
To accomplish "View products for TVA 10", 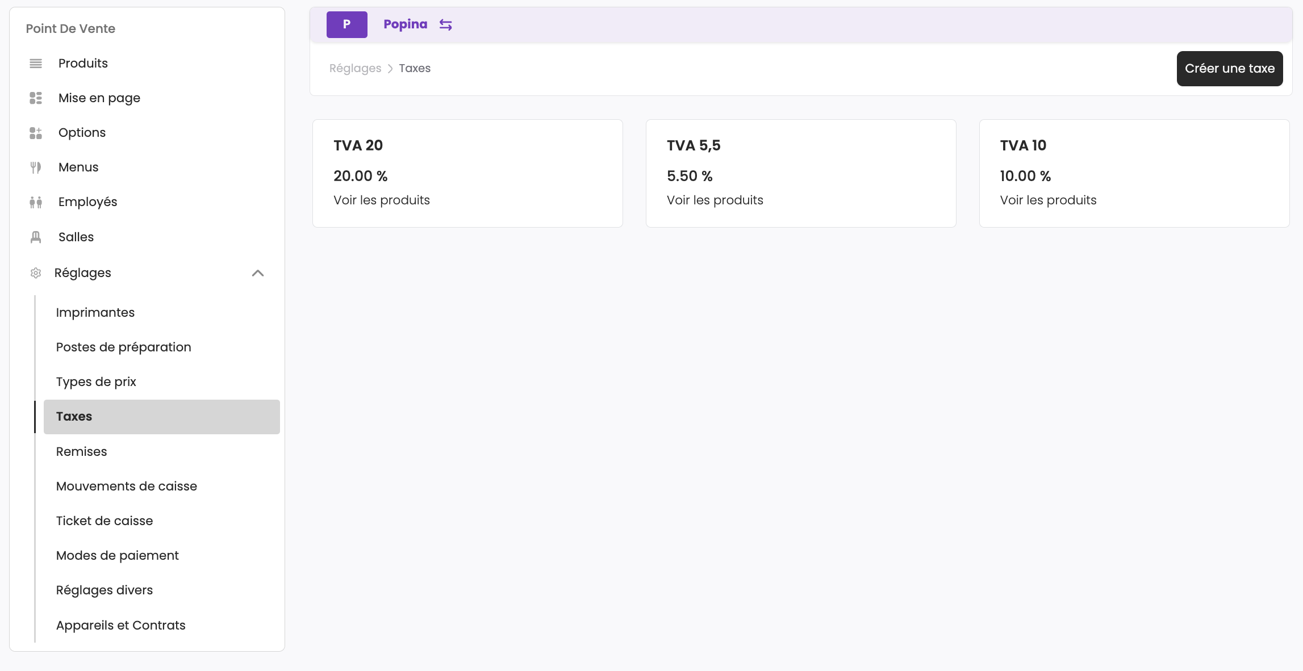I will point(1048,200).
